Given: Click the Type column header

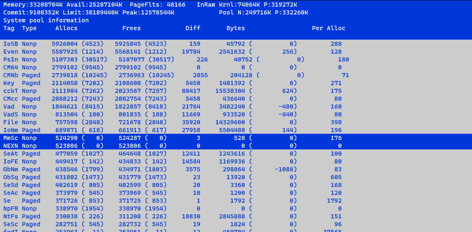Looking at the screenshot, I should (29, 28).
